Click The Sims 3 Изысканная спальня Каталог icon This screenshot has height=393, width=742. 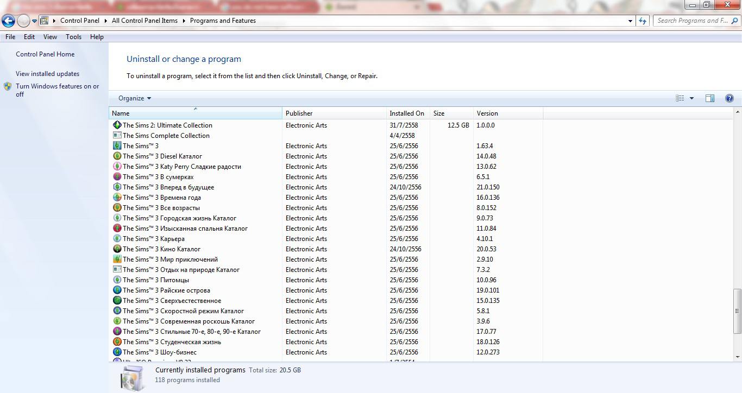click(x=117, y=228)
